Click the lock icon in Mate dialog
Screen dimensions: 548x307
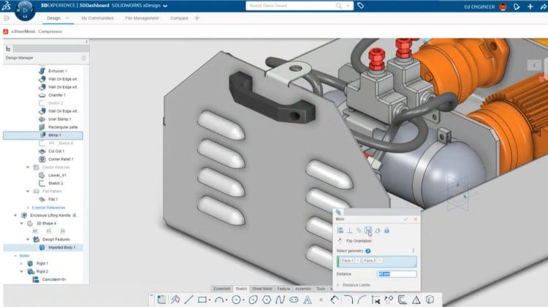point(387,230)
